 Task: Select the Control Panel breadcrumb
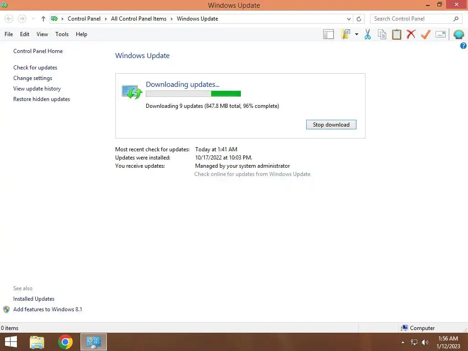point(84,18)
